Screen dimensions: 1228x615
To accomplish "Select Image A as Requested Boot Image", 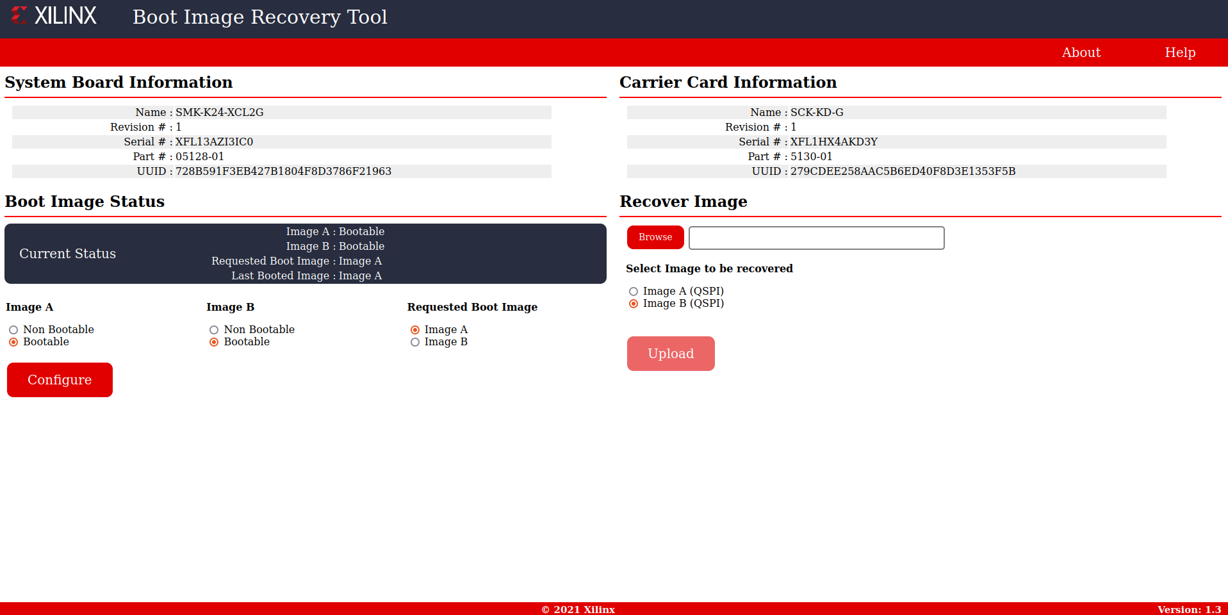I will [x=415, y=330].
